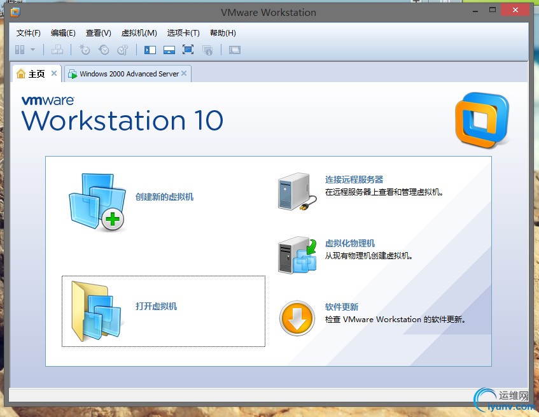Viewport: 539px width, 417px height.
Task: Maximize the VMware Workstation window
Action: pyautogui.click(x=493, y=10)
